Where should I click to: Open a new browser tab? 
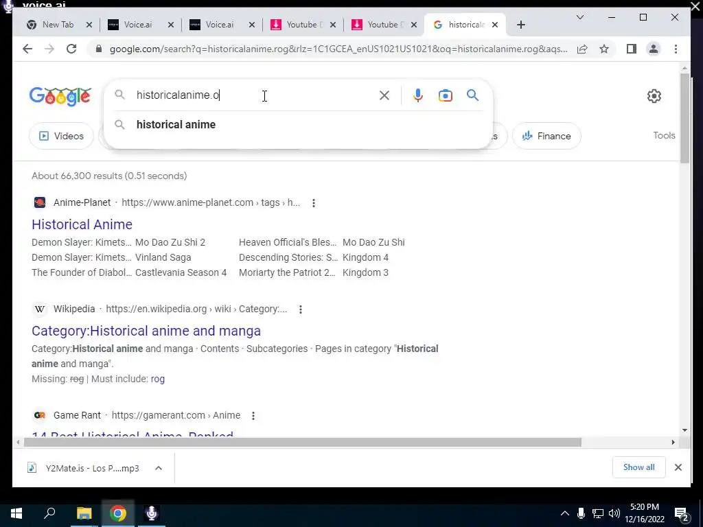tap(520, 25)
